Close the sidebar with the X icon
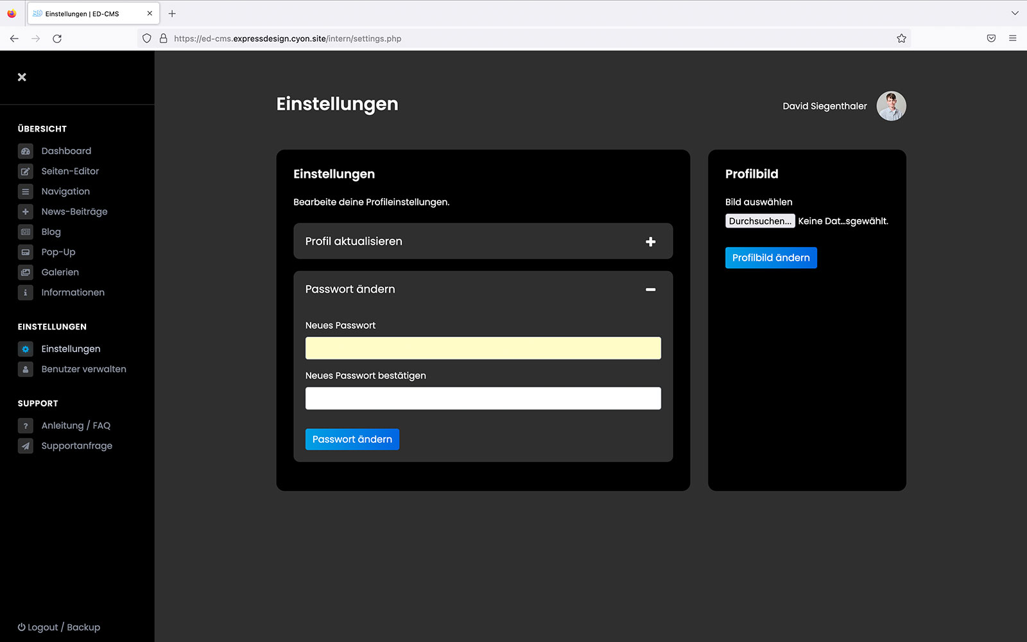The image size is (1027, 642). point(22,77)
